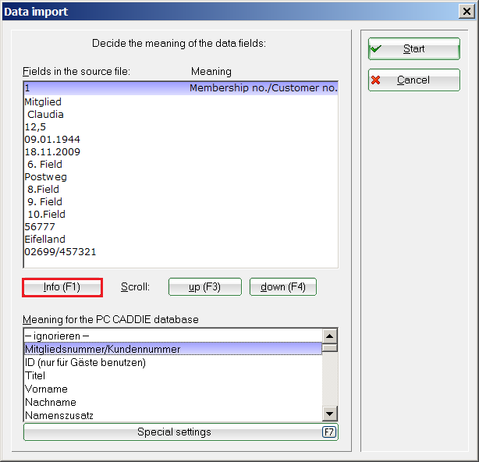Click source field row 'Eifelland'

point(45,240)
